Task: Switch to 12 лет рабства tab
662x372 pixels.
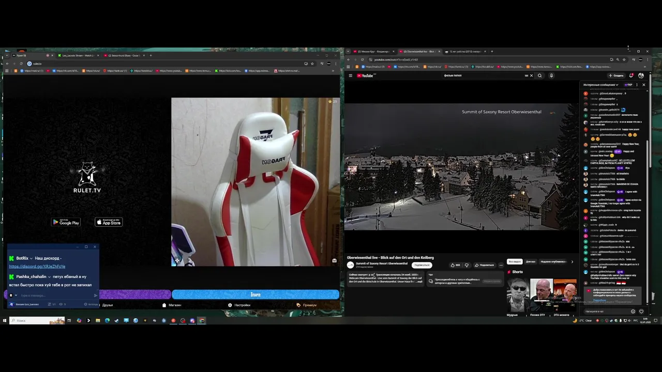Action: pos(465,52)
